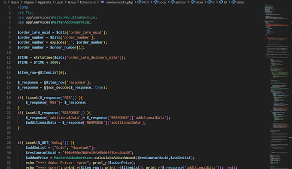Click line number 28 in the gutter

tap(9, 142)
